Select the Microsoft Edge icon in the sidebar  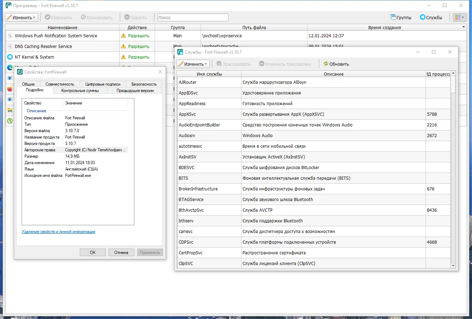click(x=10, y=67)
